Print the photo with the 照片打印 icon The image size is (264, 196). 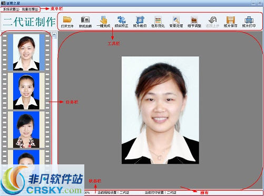click(x=249, y=22)
